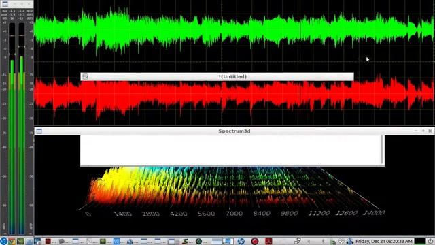Image resolution: width=435 pixels, height=245 pixels.
Task: Click the dark red square taskbar app
Action: (x=48, y=241)
